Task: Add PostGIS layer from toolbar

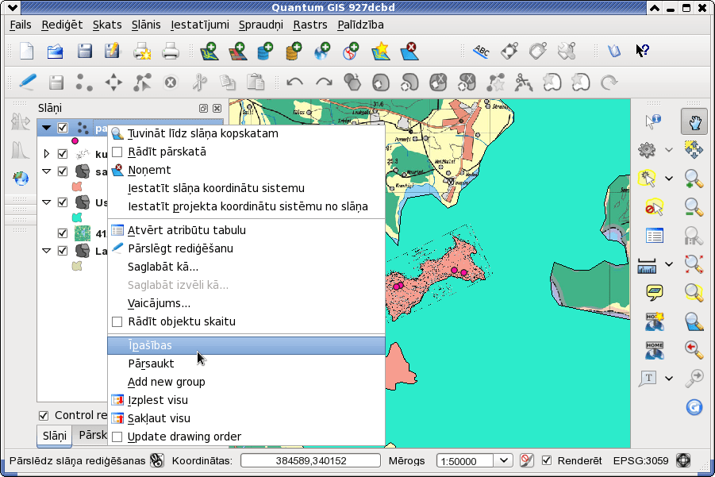Action: click(x=265, y=51)
